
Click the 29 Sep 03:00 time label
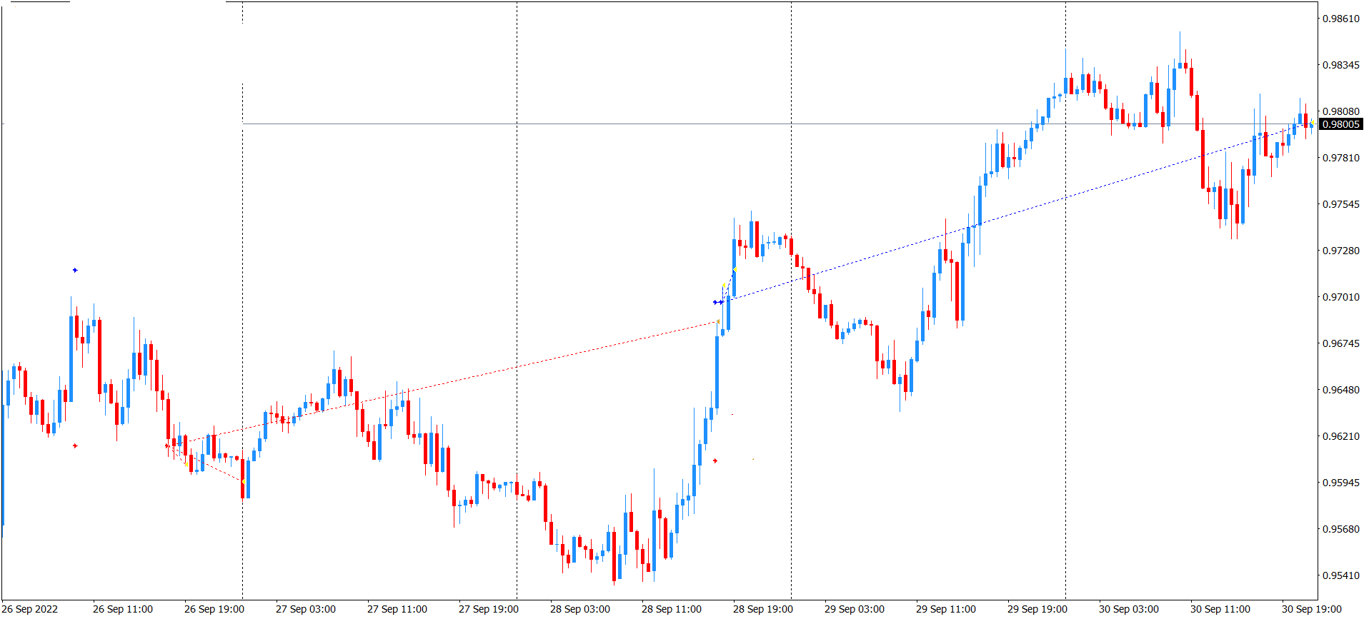[x=855, y=609]
